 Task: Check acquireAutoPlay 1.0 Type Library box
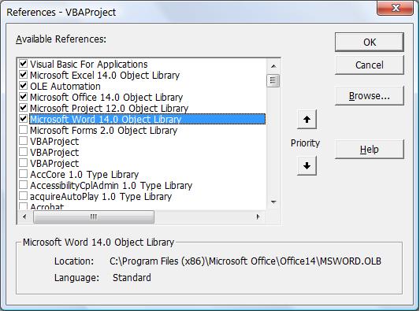click(x=24, y=196)
